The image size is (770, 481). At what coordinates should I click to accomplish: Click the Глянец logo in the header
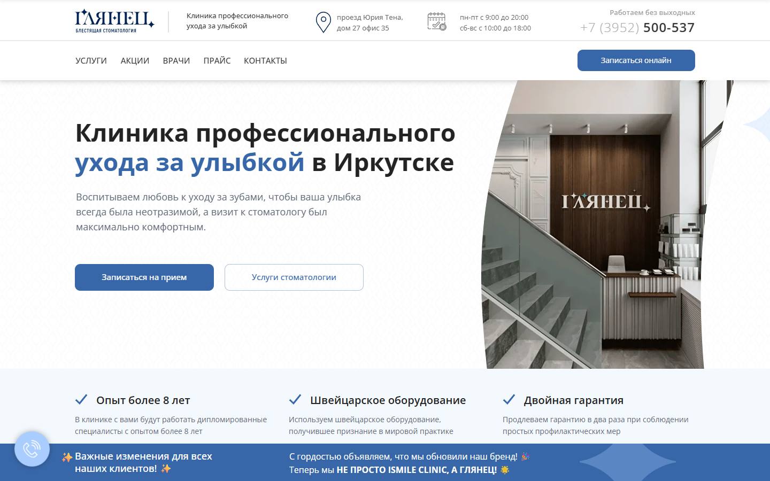(115, 21)
